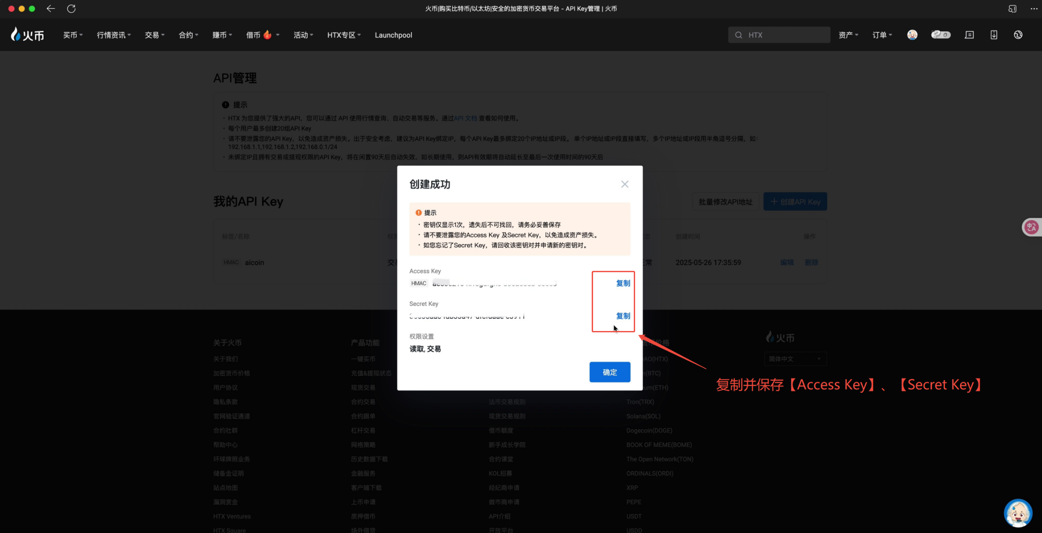Open the messages list icon in header

coord(969,35)
